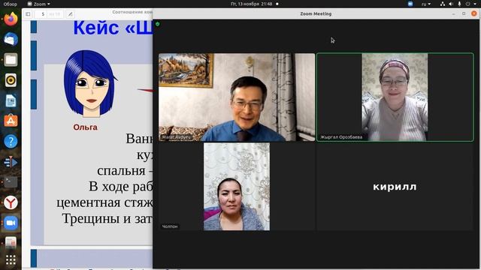Click slide text line starting with Трещины
This screenshot has height=270, width=481.
coord(107,218)
